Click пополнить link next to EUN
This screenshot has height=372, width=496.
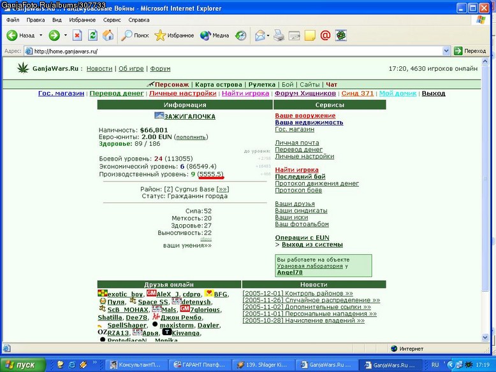tap(191, 137)
